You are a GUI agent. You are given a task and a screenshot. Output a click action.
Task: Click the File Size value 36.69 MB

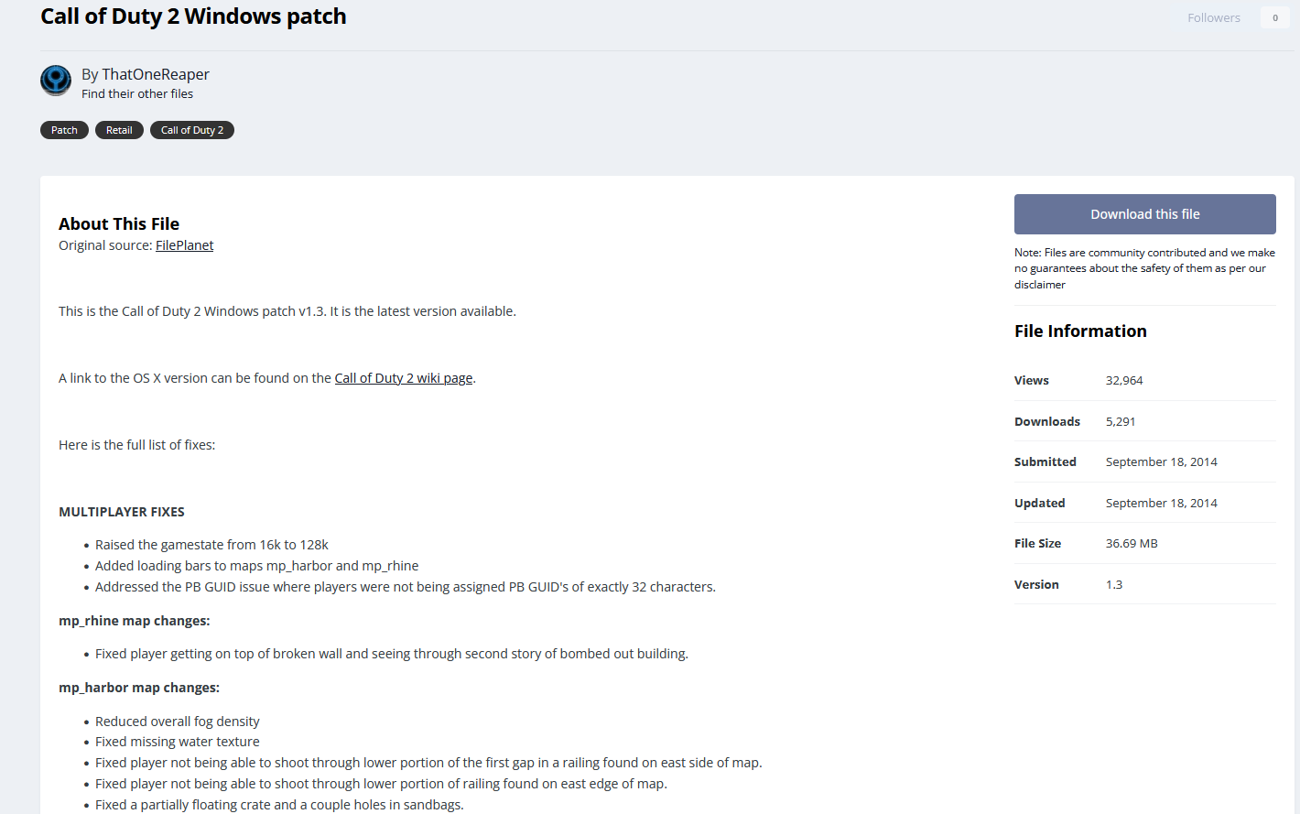click(x=1132, y=544)
